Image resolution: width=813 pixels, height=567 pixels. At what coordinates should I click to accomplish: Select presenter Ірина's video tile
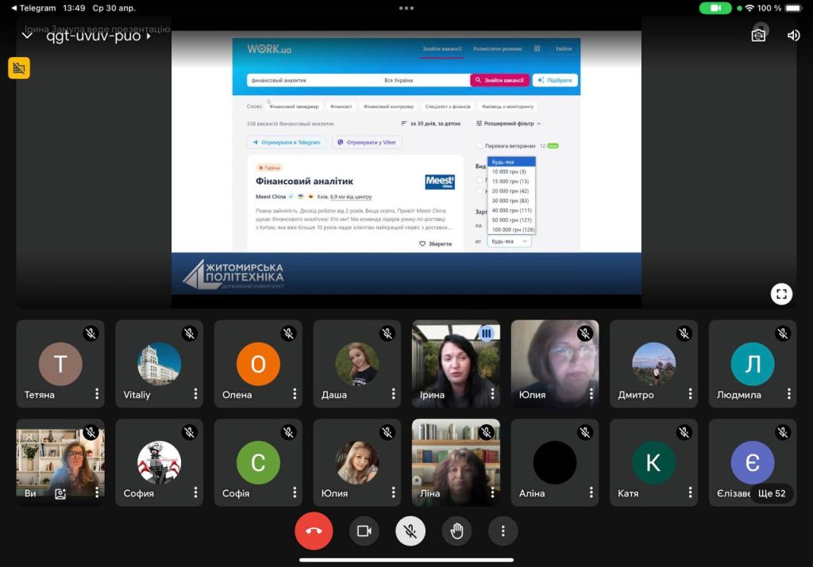(456, 363)
